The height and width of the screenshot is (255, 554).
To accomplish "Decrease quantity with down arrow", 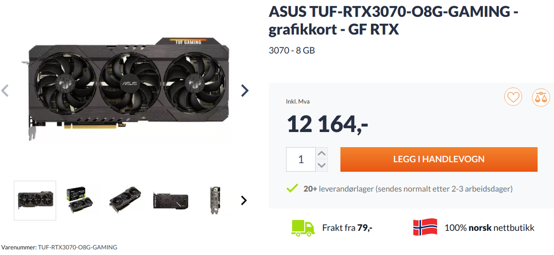I will (322, 165).
